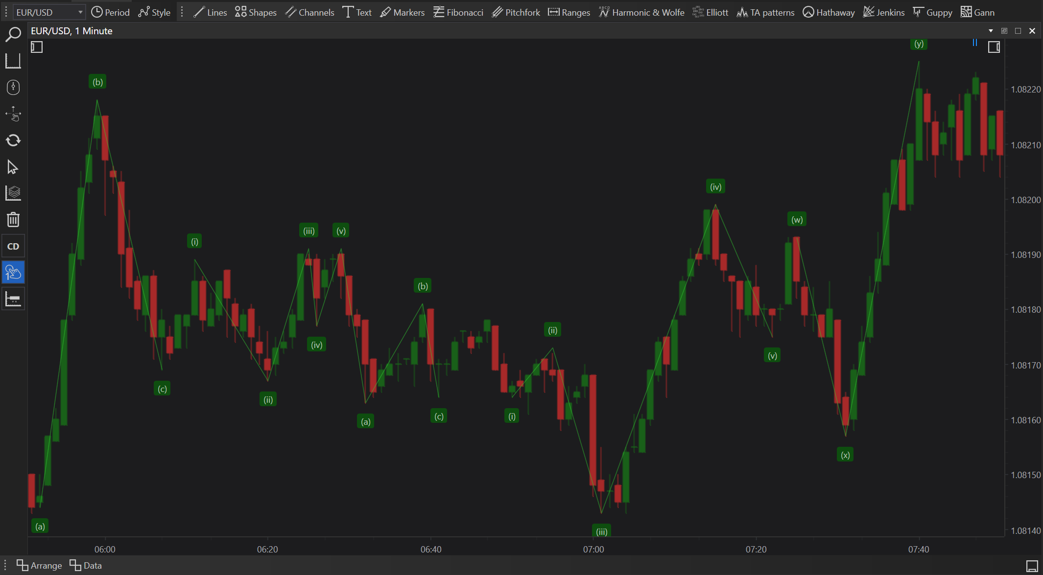This screenshot has width=1043, height=575.
Task: Select the arrow pointer tool
Action: [13, 167]
